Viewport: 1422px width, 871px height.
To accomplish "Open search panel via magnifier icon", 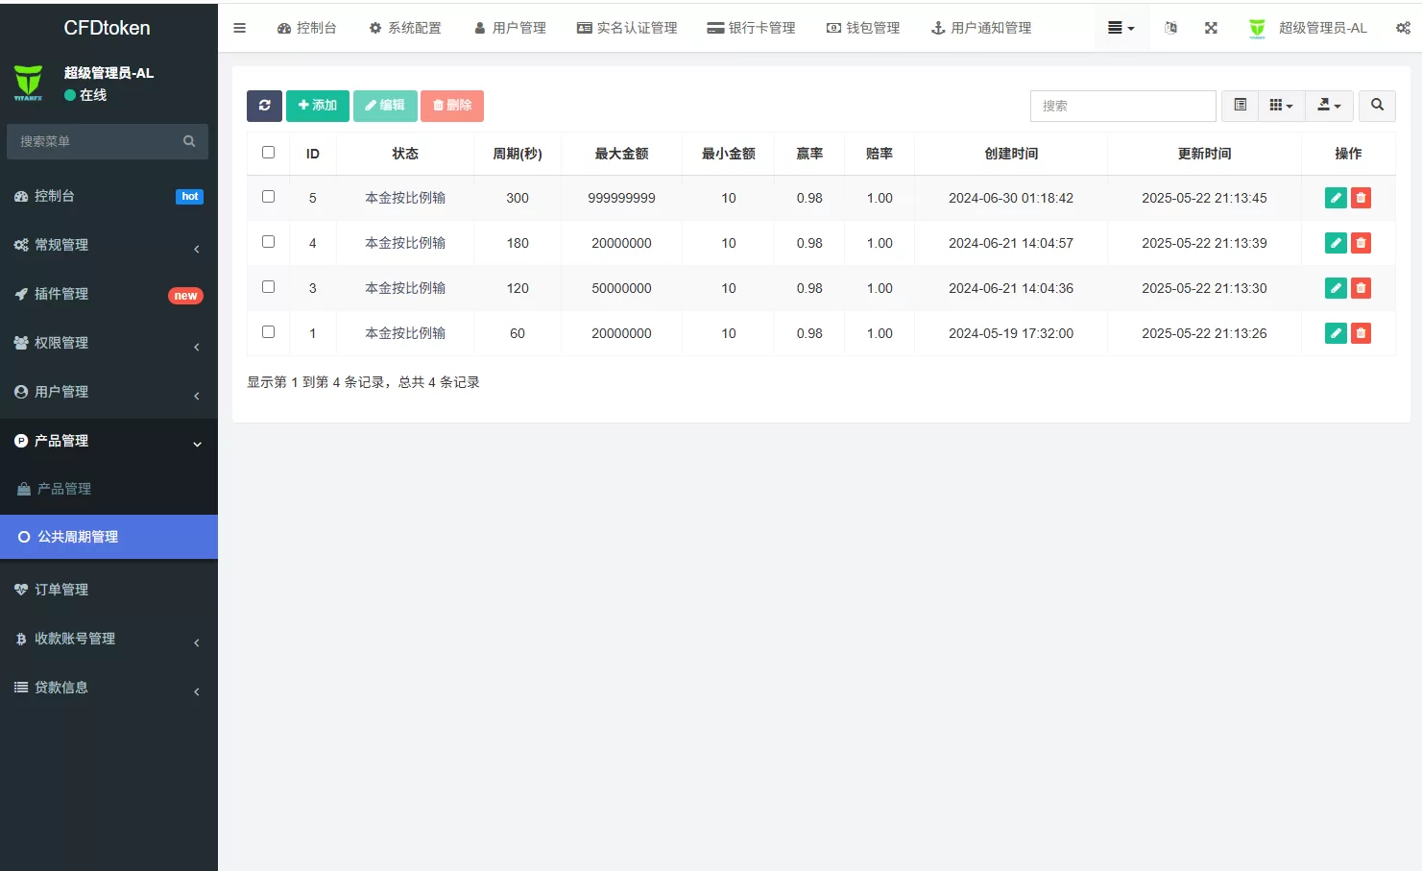I will (x=1377, y=106).
